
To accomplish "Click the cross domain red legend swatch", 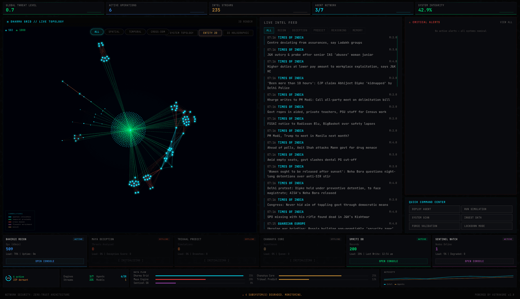I will click(10, 222).
